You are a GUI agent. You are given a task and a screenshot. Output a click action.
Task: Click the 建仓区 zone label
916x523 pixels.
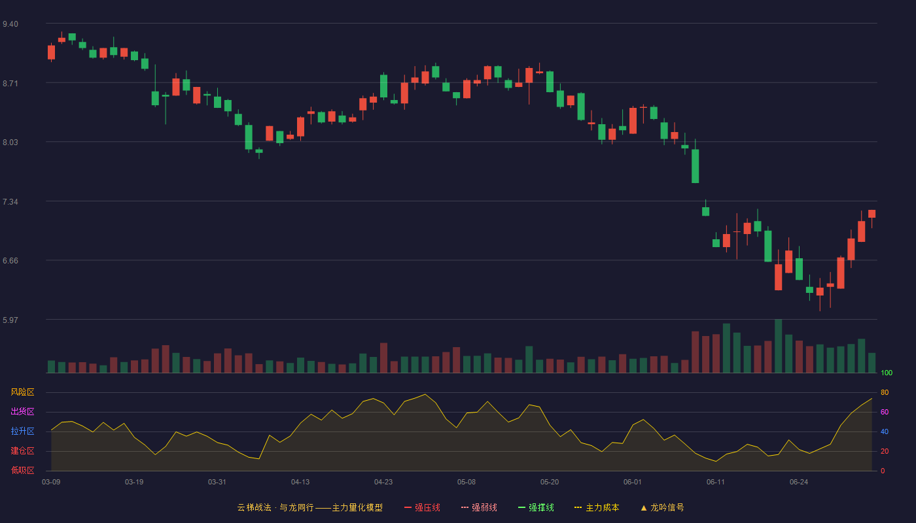[22, 451]
